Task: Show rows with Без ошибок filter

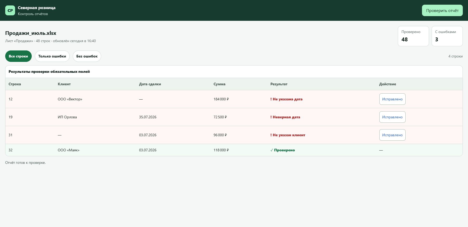Action: click(x=87, y=56)
